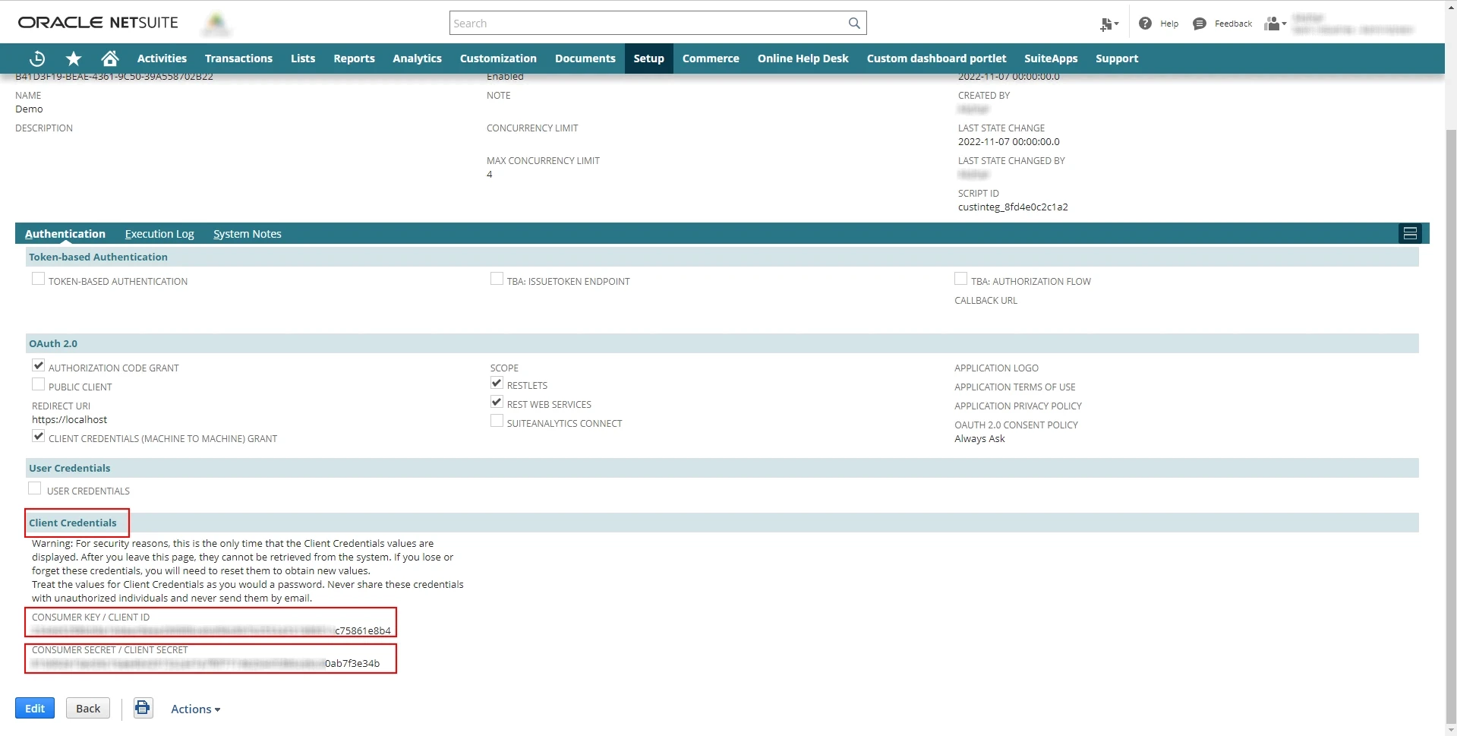
Task: Open the Reports menu
Action: coord(354,58)
